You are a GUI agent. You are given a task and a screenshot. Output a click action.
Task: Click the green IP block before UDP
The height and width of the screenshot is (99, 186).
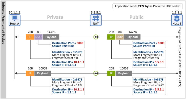(111, 37)
